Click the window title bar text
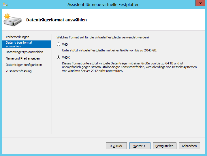The width and height of the screenshot is (207, 156). 103,4
